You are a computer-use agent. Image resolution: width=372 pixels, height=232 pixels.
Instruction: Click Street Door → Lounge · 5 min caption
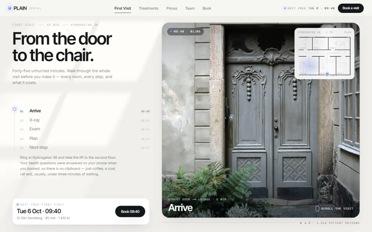[197, 199]
